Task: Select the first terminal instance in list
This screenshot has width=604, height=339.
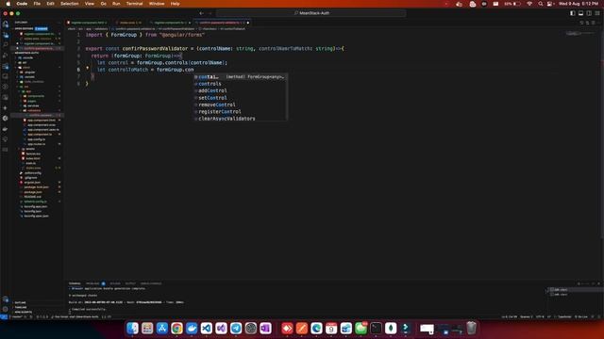Action: (576, 290)
